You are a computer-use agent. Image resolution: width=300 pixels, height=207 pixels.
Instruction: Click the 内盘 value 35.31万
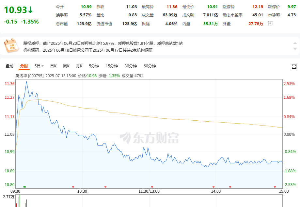pyautogui.click(x=211, y=24)
